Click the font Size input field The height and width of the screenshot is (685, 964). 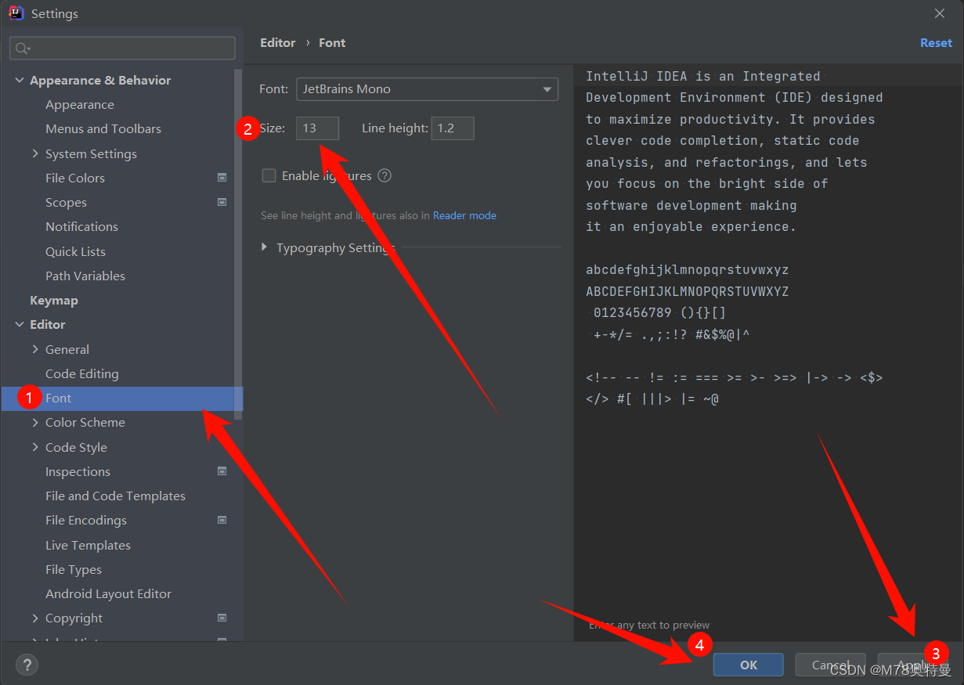317,128
